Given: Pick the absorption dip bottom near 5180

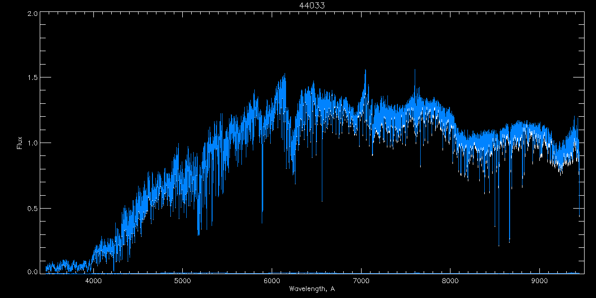Looking at the screenshot, I should click(198, 233).
